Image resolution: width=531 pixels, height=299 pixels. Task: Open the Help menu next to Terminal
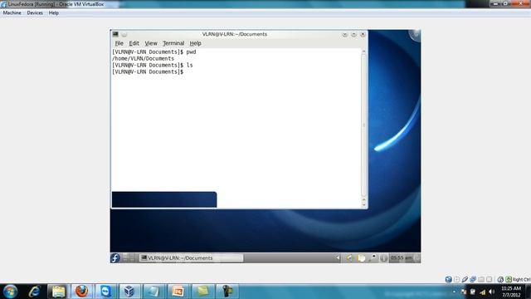pos(196,43)
